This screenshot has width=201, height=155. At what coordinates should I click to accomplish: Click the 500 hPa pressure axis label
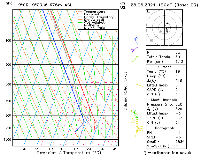point(8,65)
